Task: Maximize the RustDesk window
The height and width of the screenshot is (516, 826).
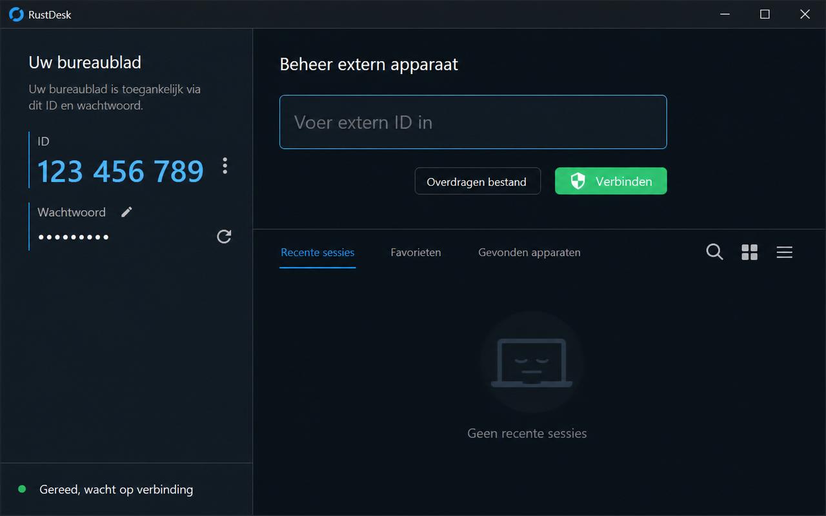Action: coord(765,14)
